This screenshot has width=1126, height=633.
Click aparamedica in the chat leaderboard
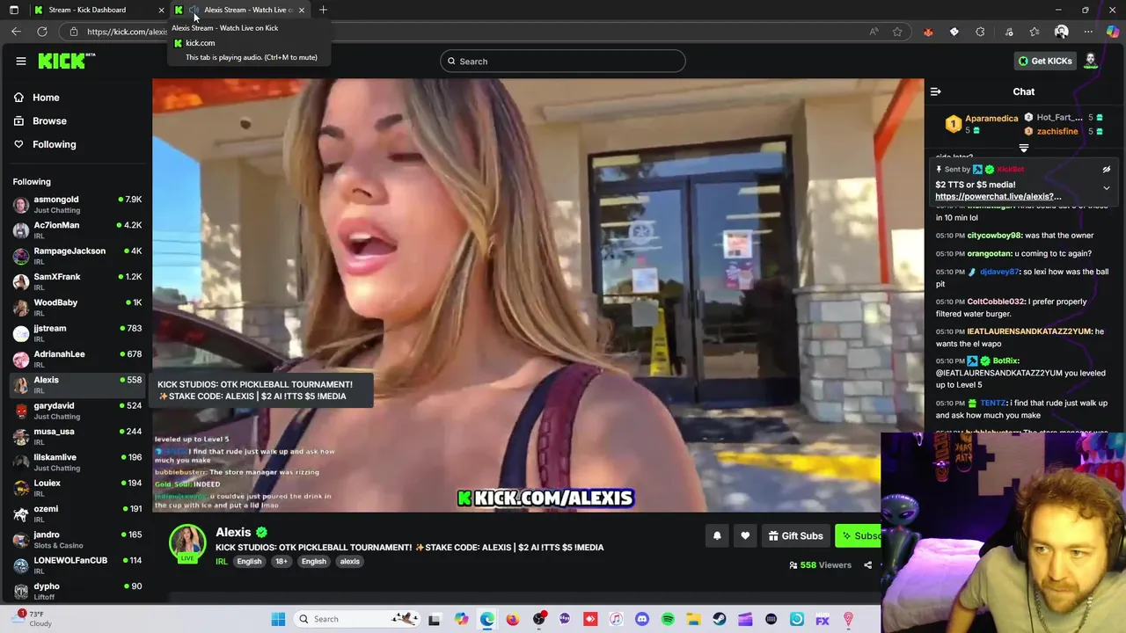pyautogui.click(x=991, y=119)
